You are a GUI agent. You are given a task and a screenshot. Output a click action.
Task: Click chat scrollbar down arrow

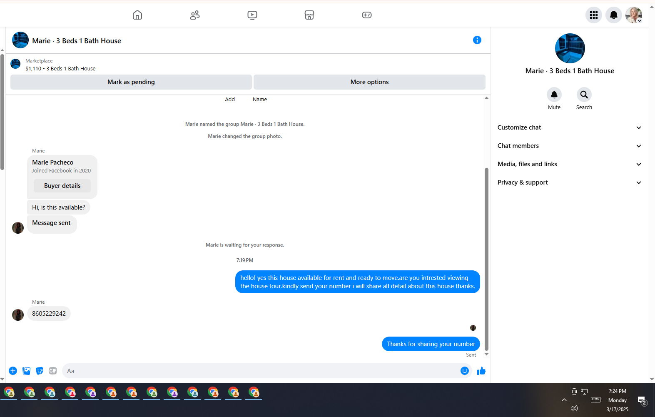point(486,355)
